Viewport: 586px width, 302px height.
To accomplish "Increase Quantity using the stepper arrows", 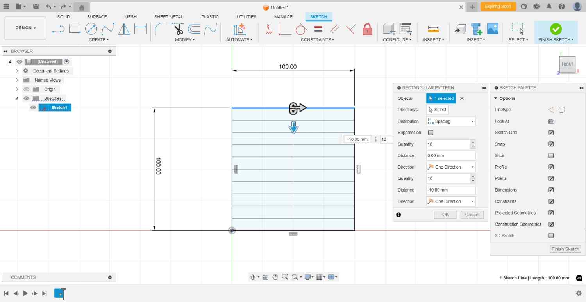I will coord(473,142).
